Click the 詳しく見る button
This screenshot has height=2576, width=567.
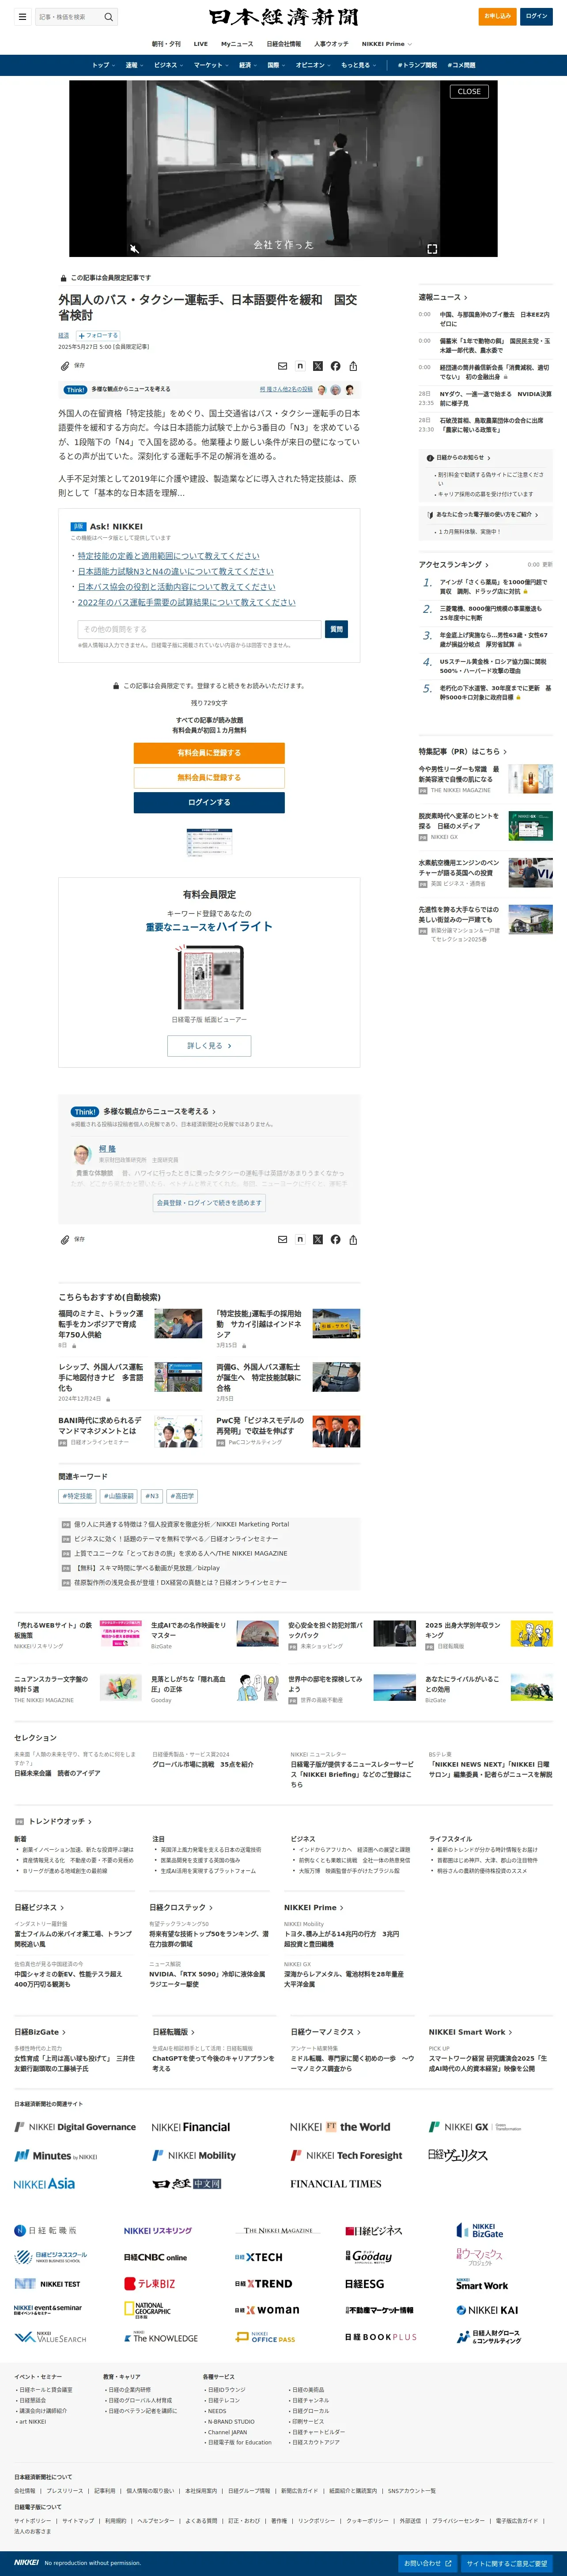209,1046
